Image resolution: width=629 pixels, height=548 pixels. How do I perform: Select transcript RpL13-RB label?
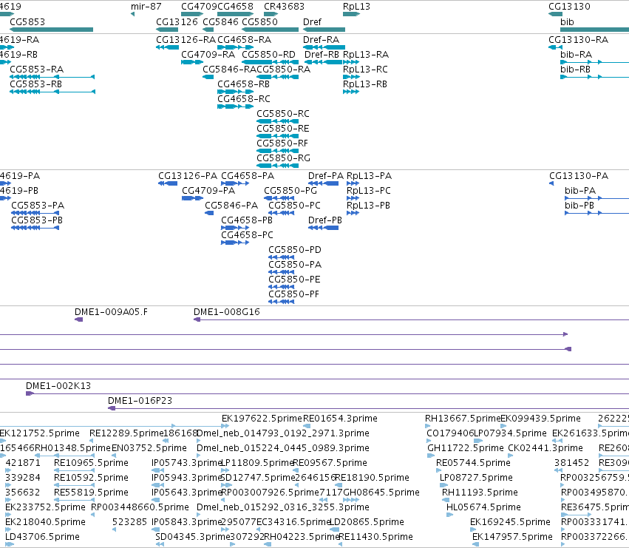(x=365, y=84)
